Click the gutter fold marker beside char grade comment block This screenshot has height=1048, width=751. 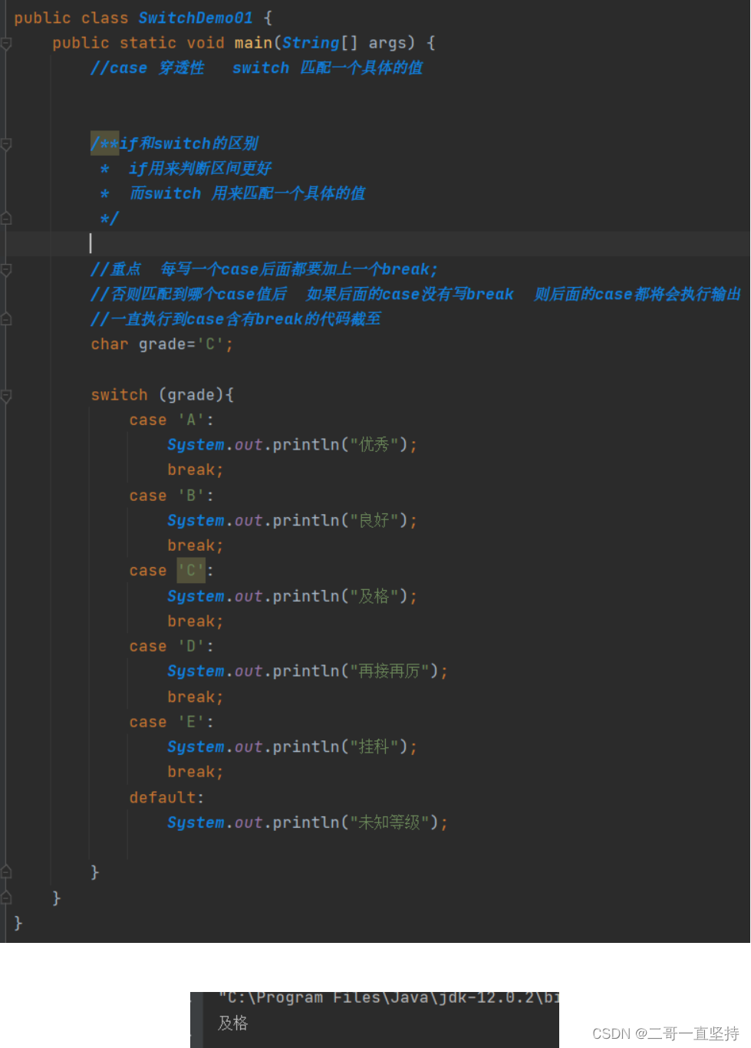click(8, 318)
